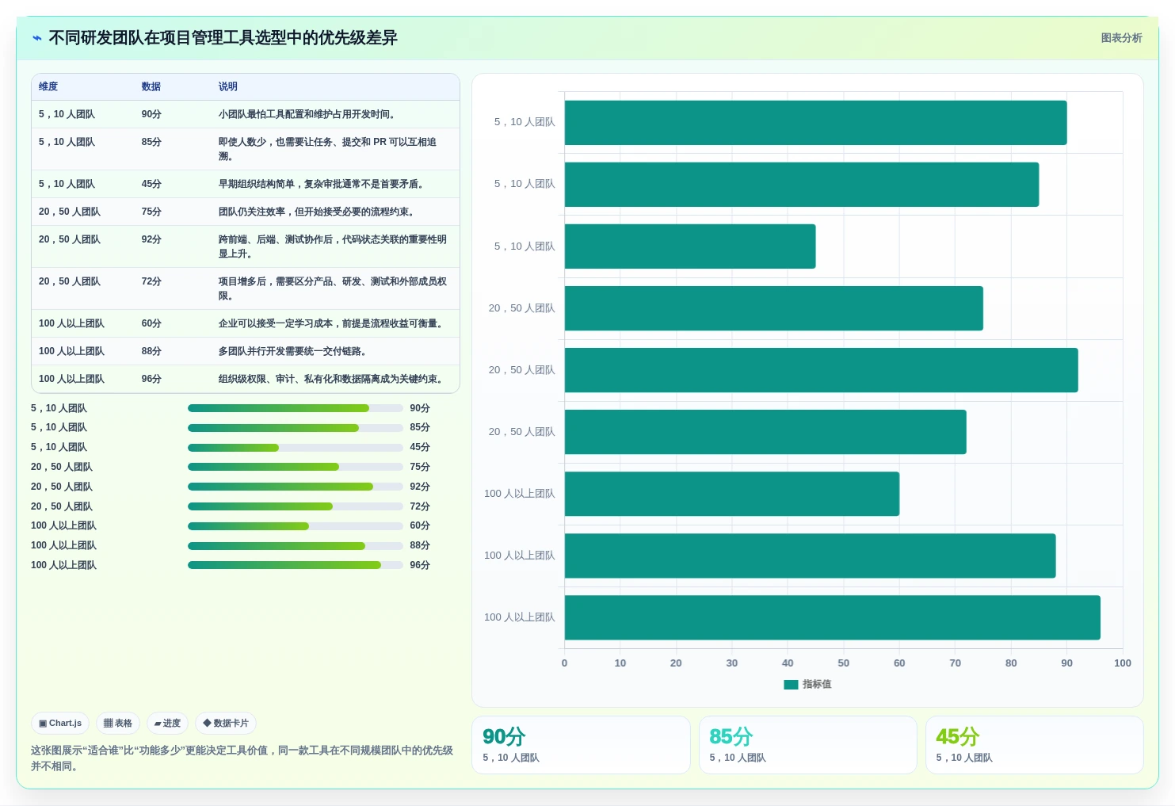The width and height of the screenshot is (1175, 806).
Task: Click the x-axis tick label 100
Action: 1123,663
